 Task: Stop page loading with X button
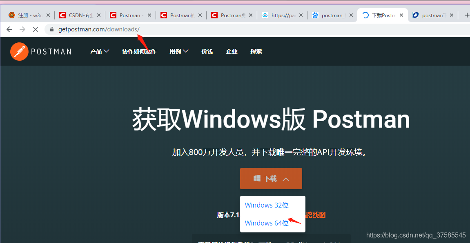pyautogui.click(x=36, y=29)
